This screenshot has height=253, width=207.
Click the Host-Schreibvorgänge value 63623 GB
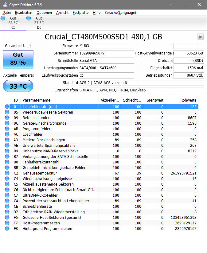[x=189, y=53]
